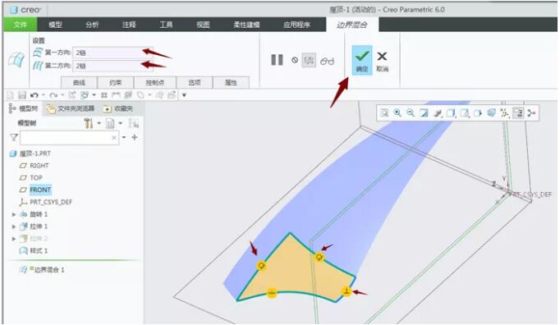Switch to the 注释 ribbon tab
This screenshot has width=560, height=325.
coord(129,25)
